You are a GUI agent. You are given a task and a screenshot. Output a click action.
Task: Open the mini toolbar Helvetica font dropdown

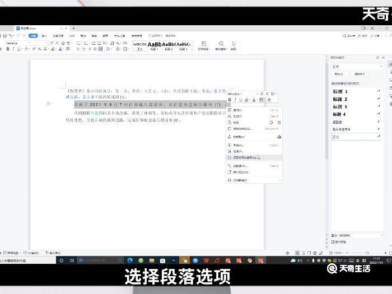click(242, 94)
